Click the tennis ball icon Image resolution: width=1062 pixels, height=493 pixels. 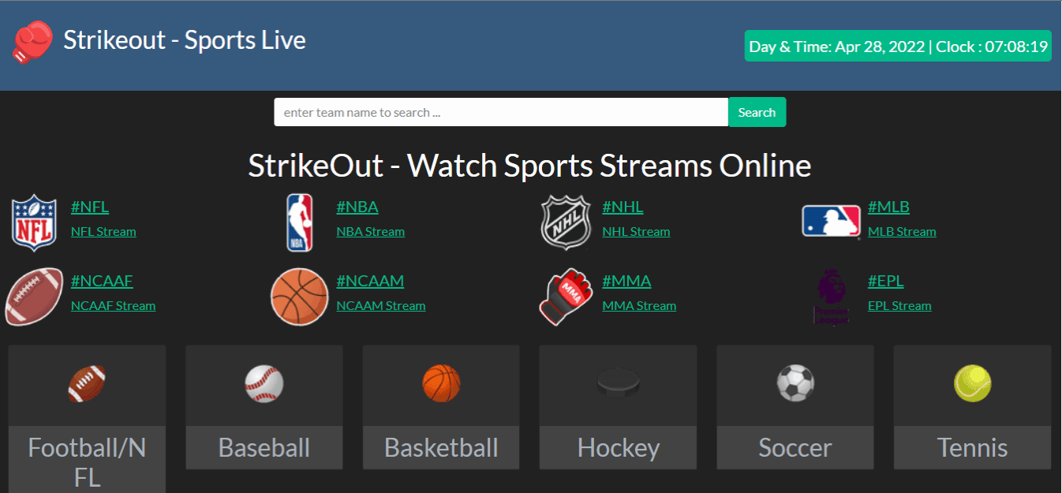point(973,383)
